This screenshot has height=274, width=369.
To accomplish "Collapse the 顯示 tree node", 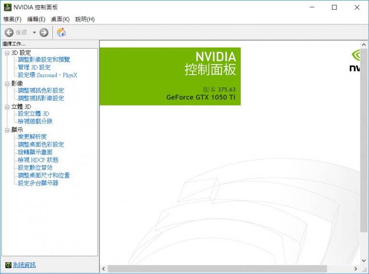I will coord(7,130).
